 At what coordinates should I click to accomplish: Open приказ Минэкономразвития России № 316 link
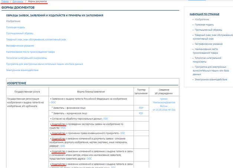[x=164, y=104]
